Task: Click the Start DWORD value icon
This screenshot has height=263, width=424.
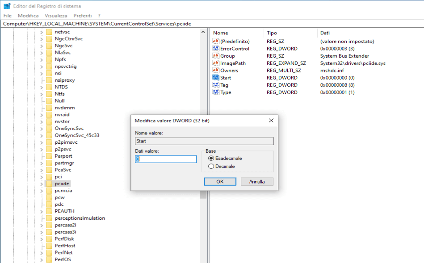Action: click(x=216, y=78)
